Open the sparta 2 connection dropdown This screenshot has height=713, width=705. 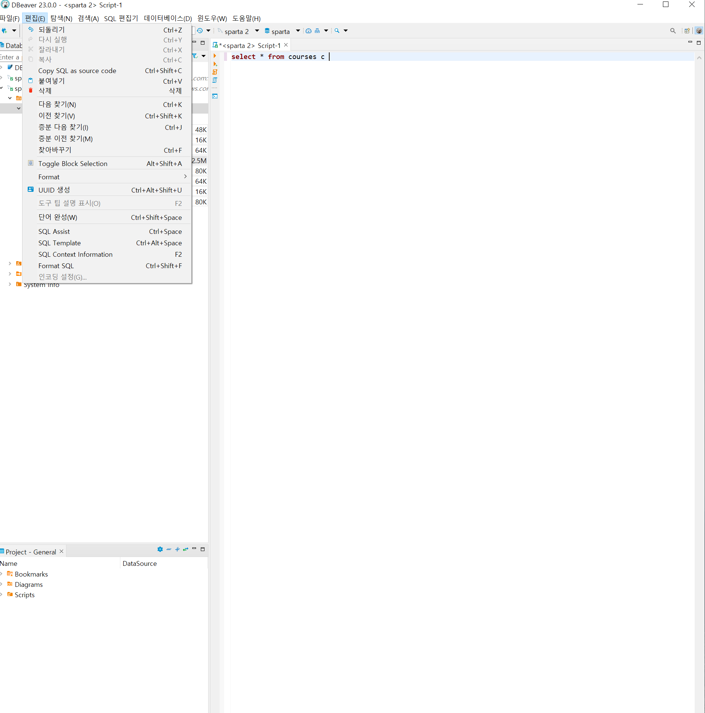(257, 31)
